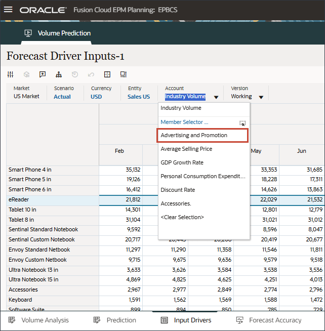325x331 pixels.
Task: Click the Actual scenario link
Action: tap(62, 97)
